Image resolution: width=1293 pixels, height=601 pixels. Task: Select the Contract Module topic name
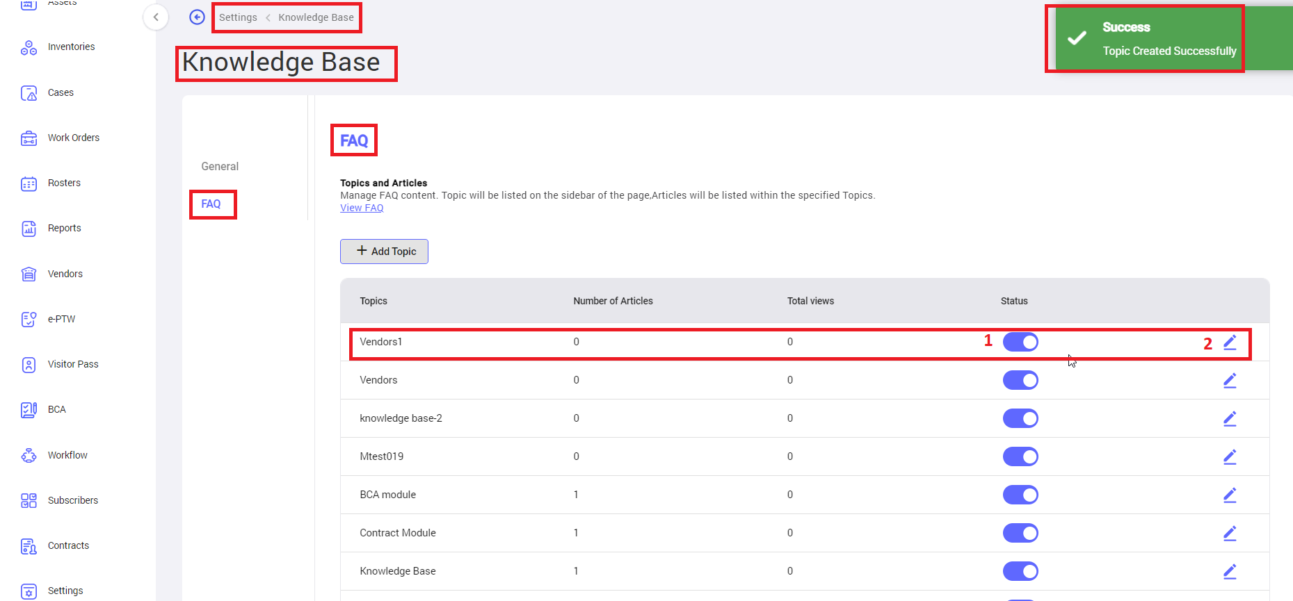point(398,533)
